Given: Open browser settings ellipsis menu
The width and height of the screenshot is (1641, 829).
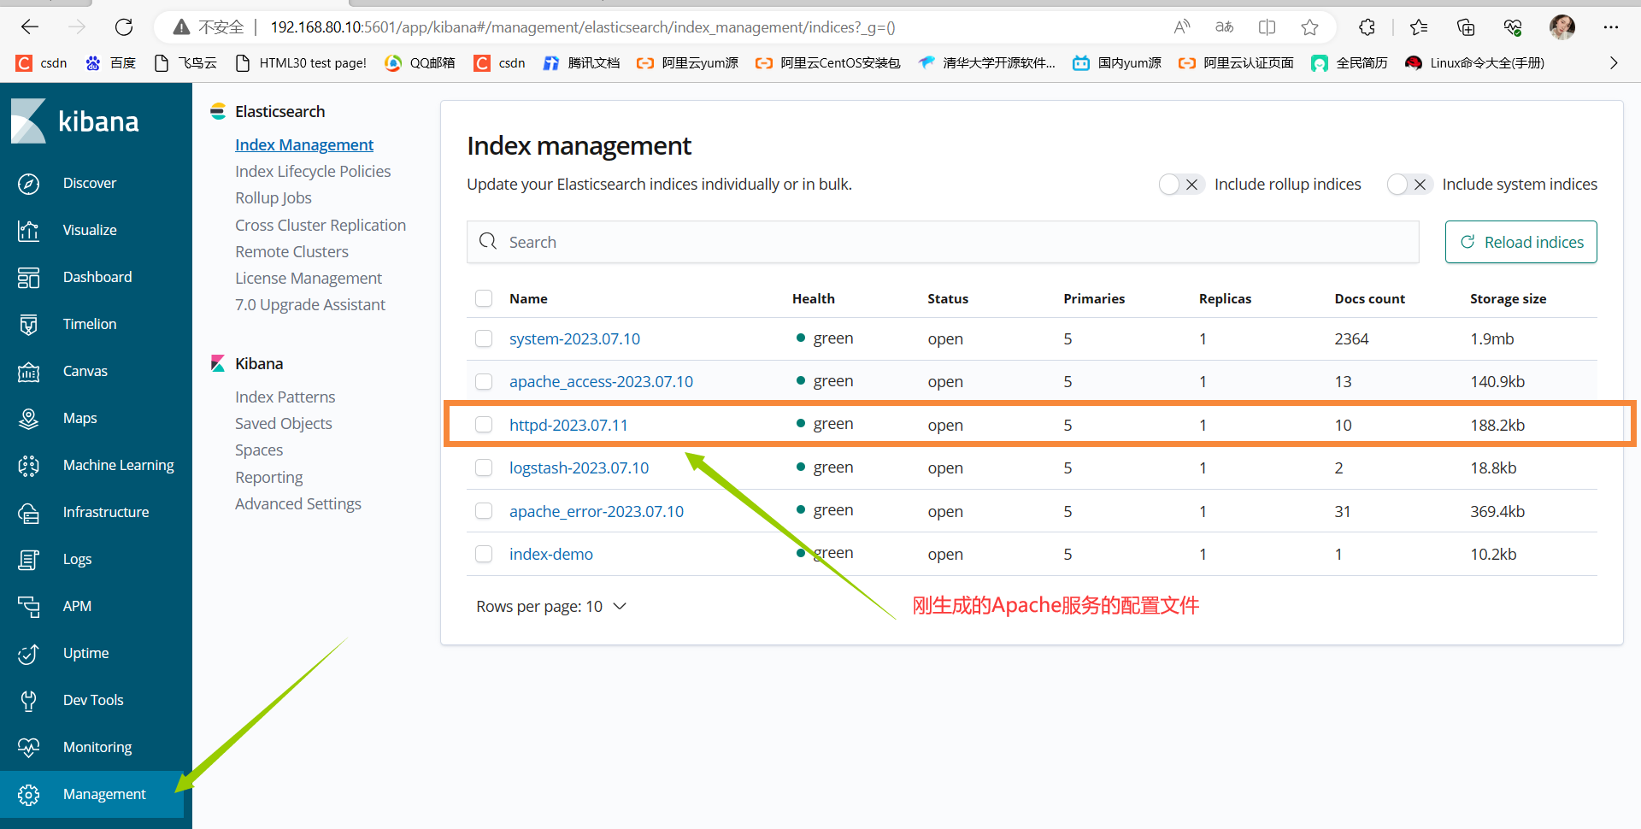Looking at the screenshot, I should (x=1611, y=27).
